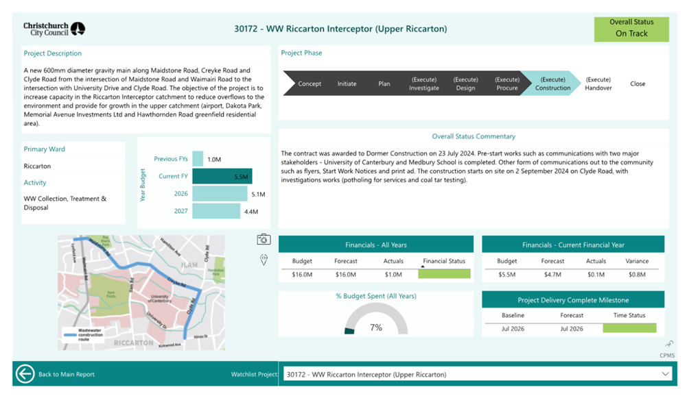Click the camera snapshot icon beside the map
Image resolution: width=689 pixels, height=398 pixels.
point(264,239)
